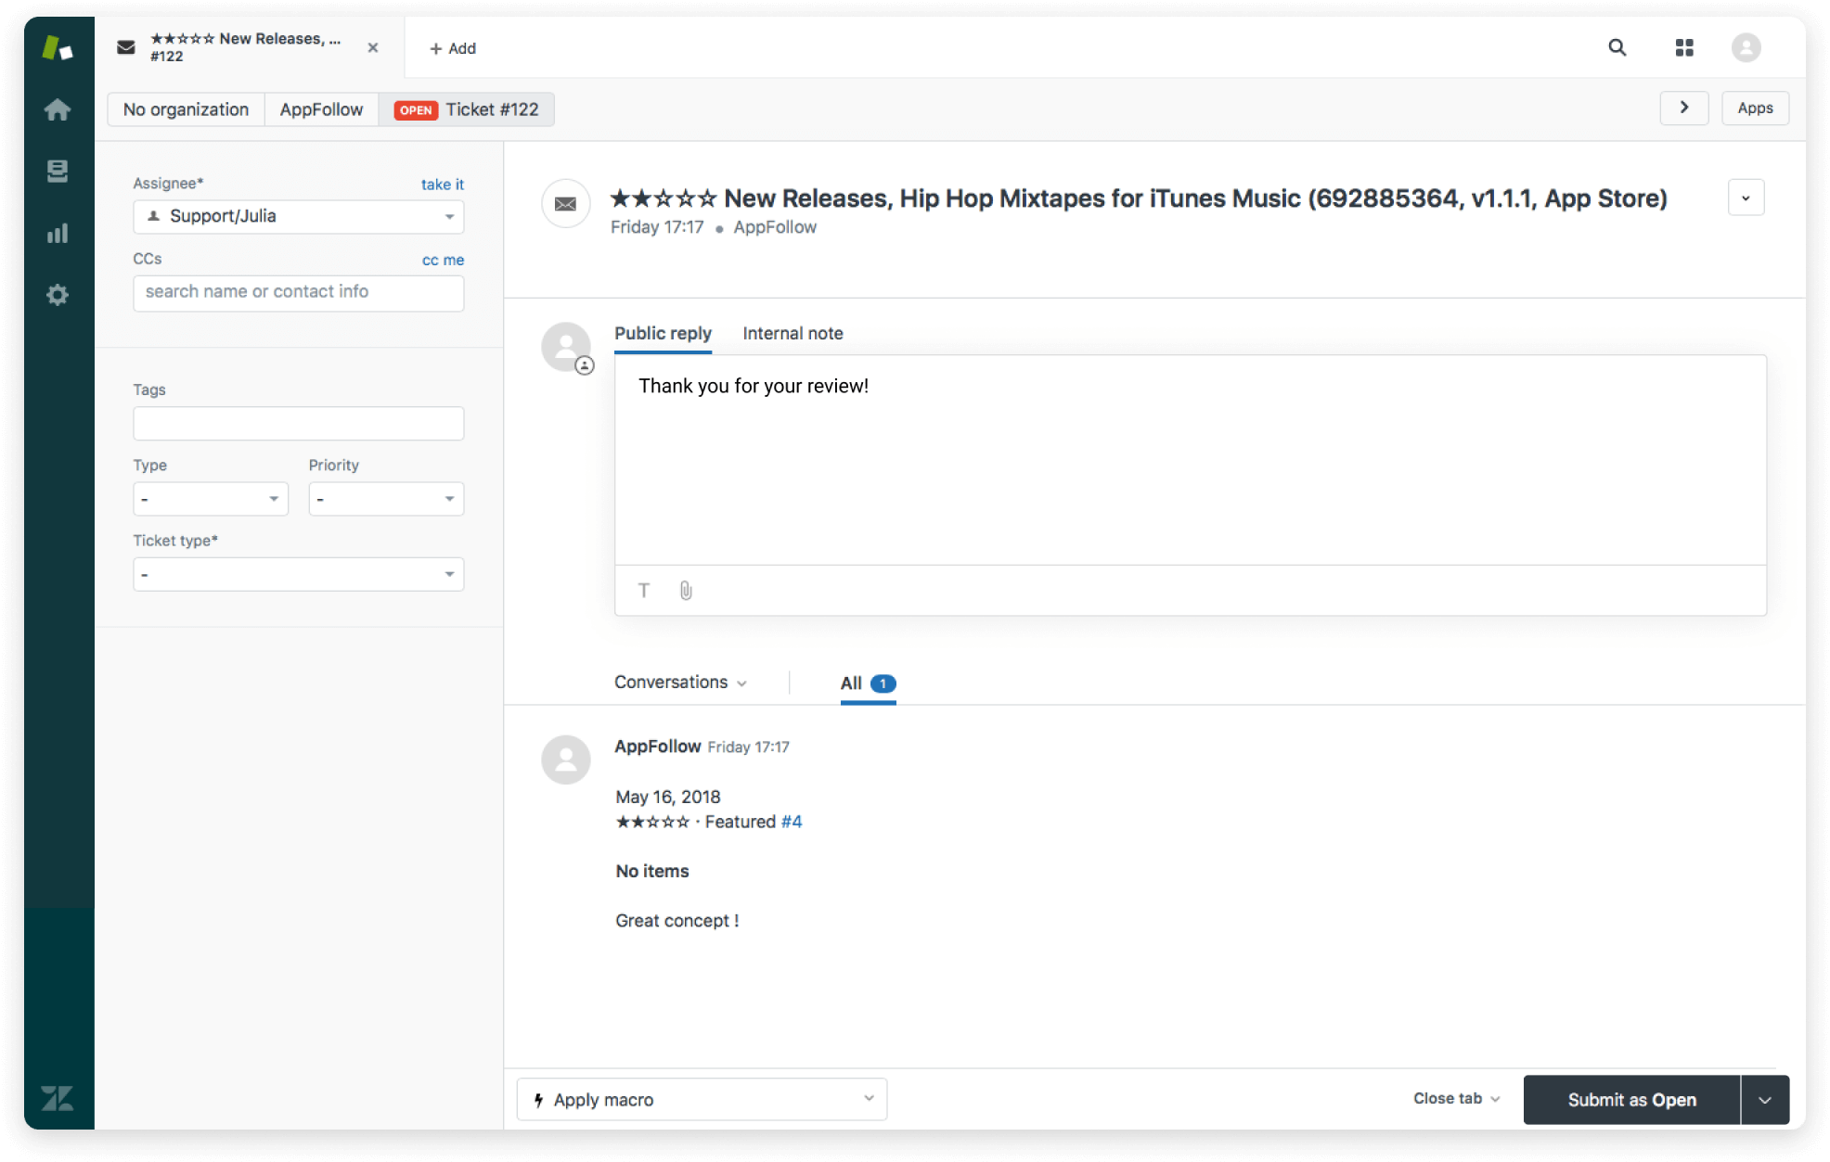The height and width of the screenshot is (1162, 1830).
Task: Click the take it link
Action: pyautogui.click(x=442, y=185)
